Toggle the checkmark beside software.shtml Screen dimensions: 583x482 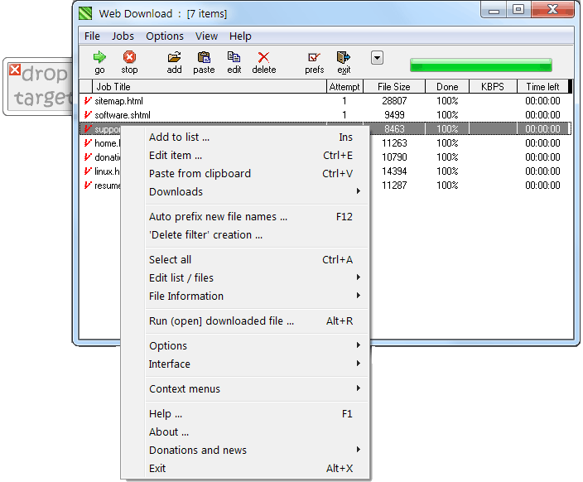coord(88,115)
